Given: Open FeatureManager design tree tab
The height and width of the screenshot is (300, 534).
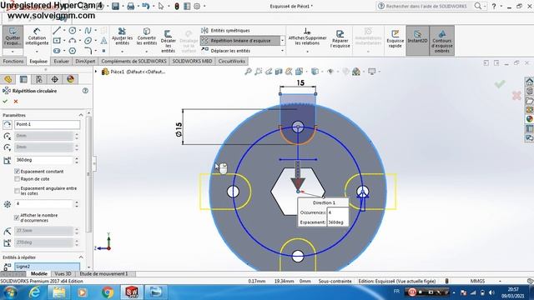Looking at the screenshot, I should click(8, 79).
